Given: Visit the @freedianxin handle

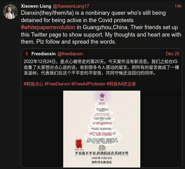Looking at the screenshot, I should pos(70,54).
